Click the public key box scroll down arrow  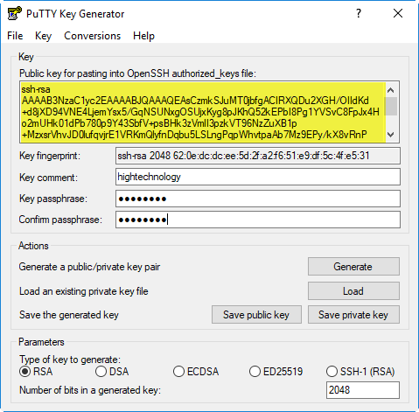click(391, 135)
